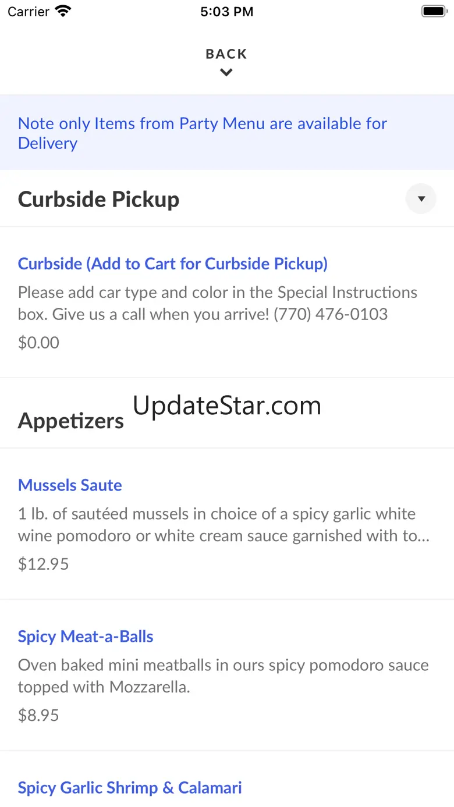Screen dimensions: 454x807
Task: Open the Mussels Saute item
Action: point(70,485)
